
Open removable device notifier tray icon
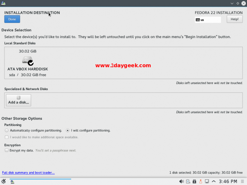pyautogui.click(x=194, y=181)
